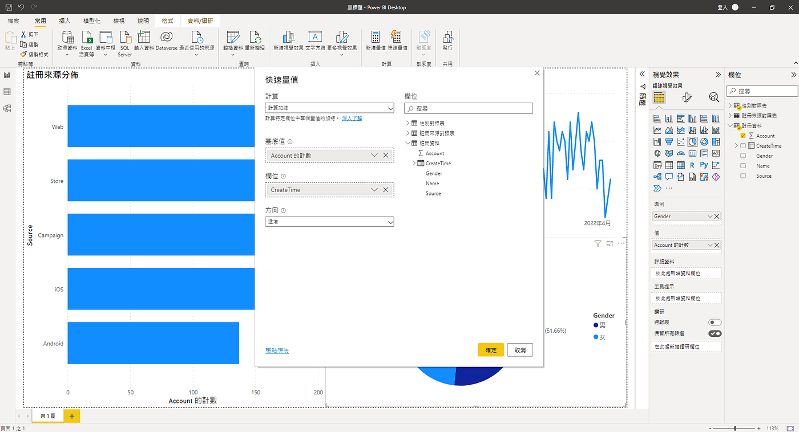Click the 張貼想法 link

tap(277, 351)
